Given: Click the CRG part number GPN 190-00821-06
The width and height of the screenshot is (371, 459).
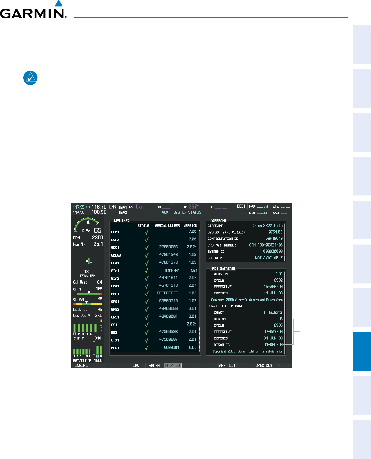Looking at the screenshot, I should coord(266,245).
